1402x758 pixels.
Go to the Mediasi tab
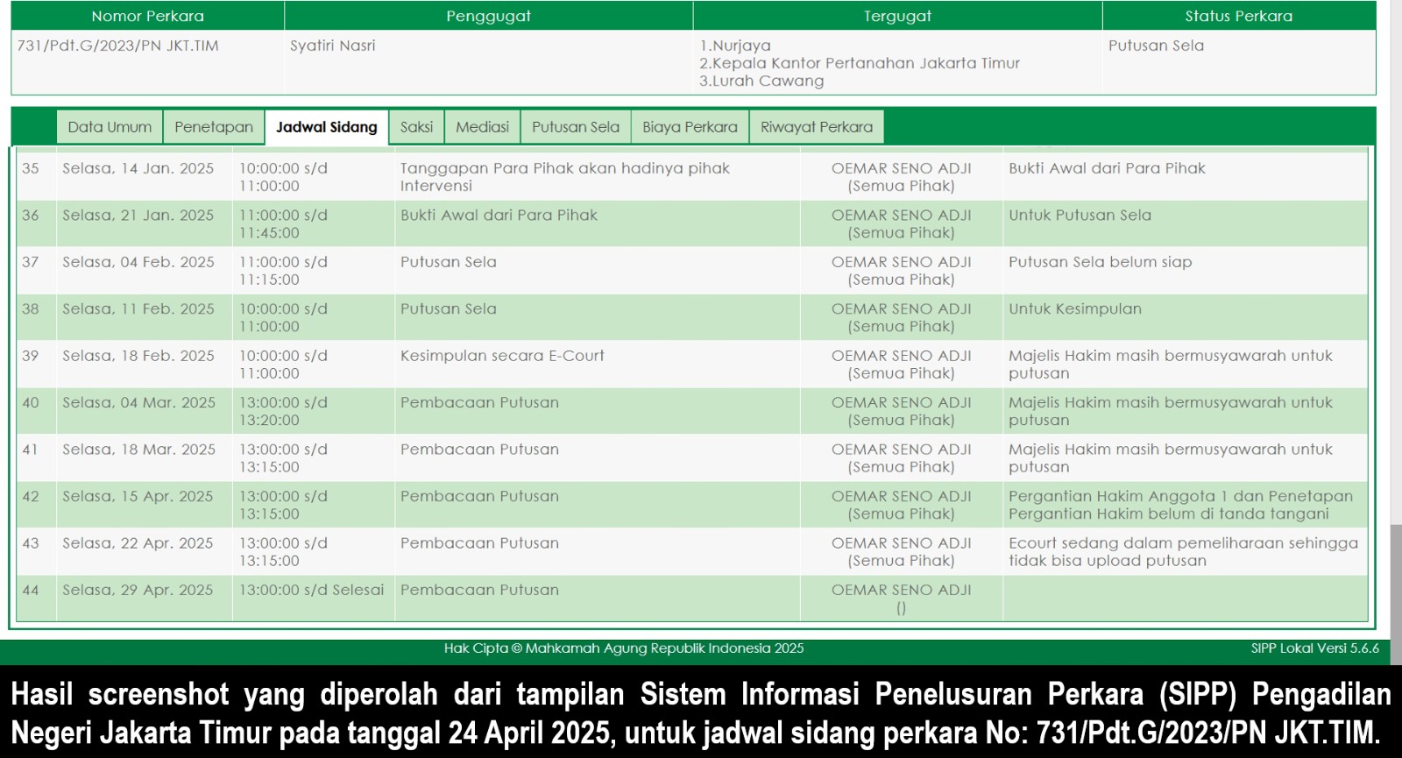click(482, 127)
